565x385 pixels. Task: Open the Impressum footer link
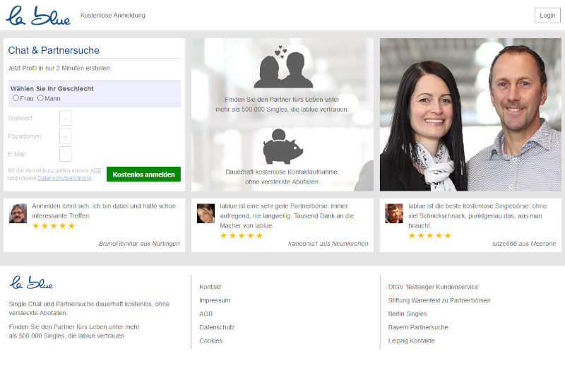point(215,300)
